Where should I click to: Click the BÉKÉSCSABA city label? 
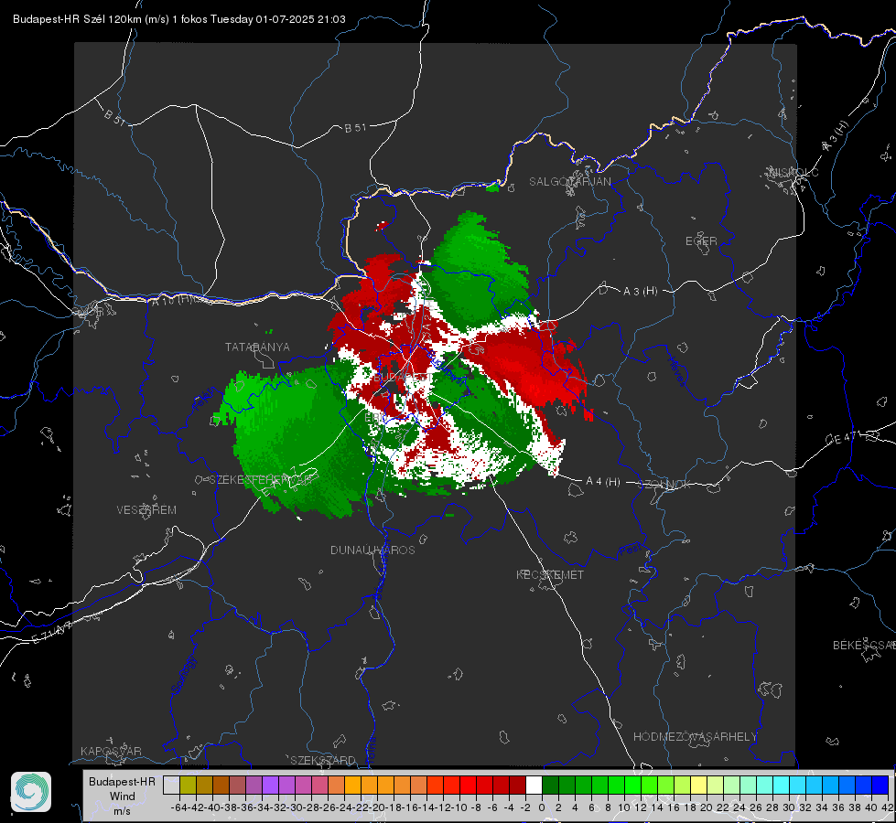[864, 645]
